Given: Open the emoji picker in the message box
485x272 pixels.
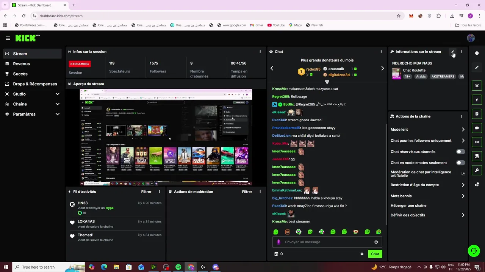Looking at the screenshot, I should coord(376,242).
